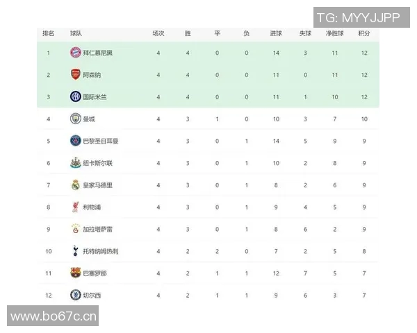Click the Galatasaray club crest
Screen dimensions: 417x333
click(75, 229)
